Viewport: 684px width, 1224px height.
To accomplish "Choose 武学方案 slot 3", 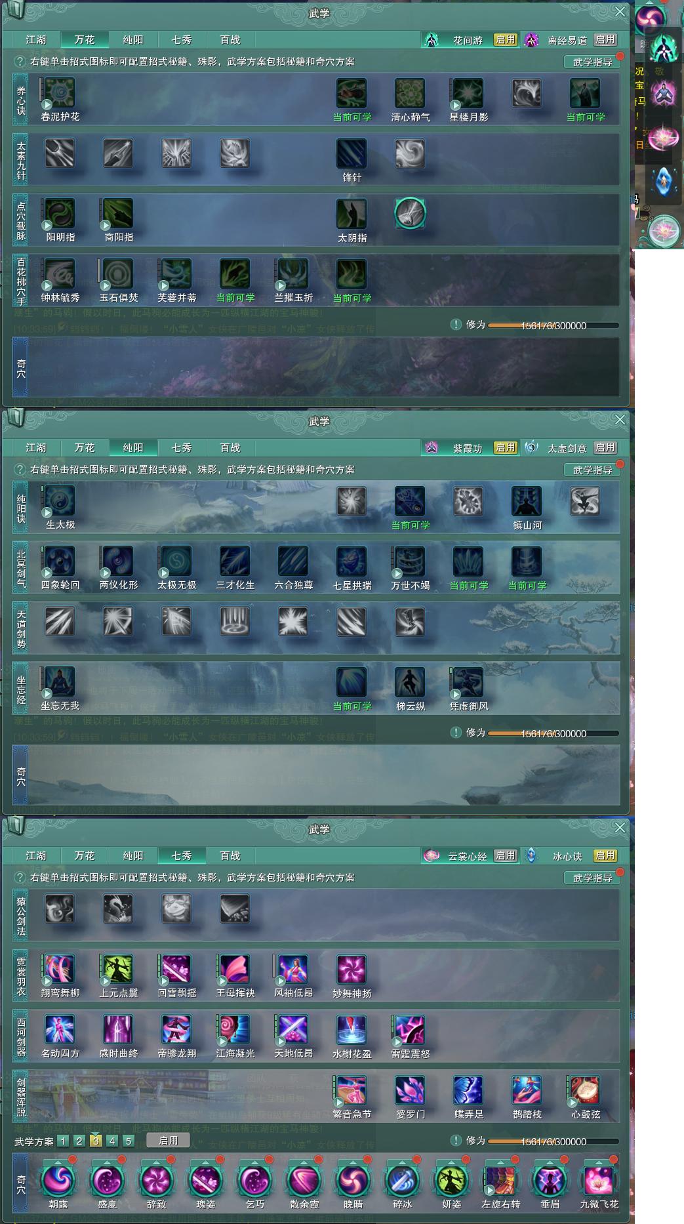I will tap(96, 1141).
